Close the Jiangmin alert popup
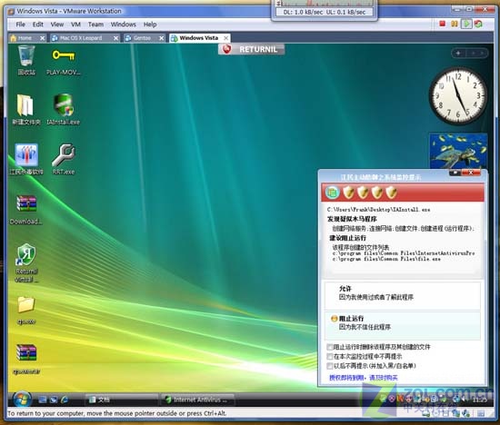The height and width of the screenshot is (425, 500). point(471,173)
